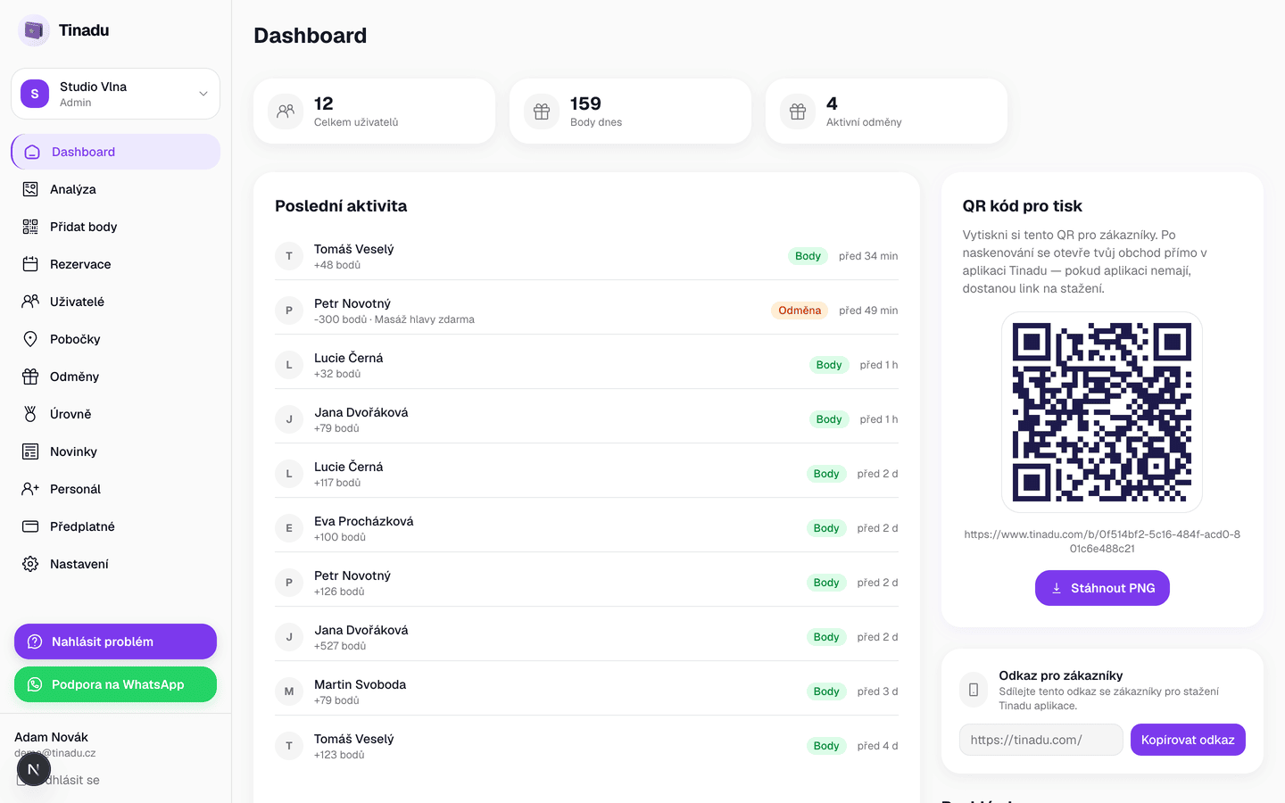This screenshot has width=1285, height=803.
Task: Click the Předplatné card icon
Action: point(30,526)
